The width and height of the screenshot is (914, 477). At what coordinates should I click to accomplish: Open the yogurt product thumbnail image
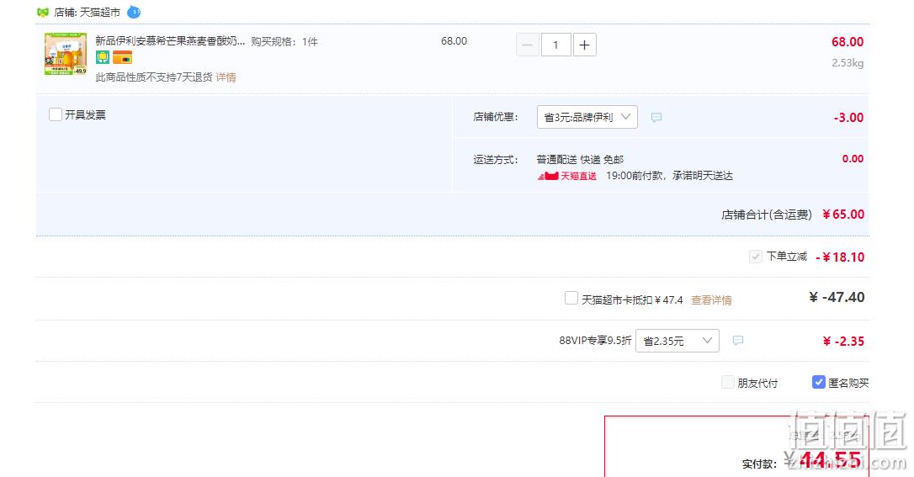pos(66,54)
